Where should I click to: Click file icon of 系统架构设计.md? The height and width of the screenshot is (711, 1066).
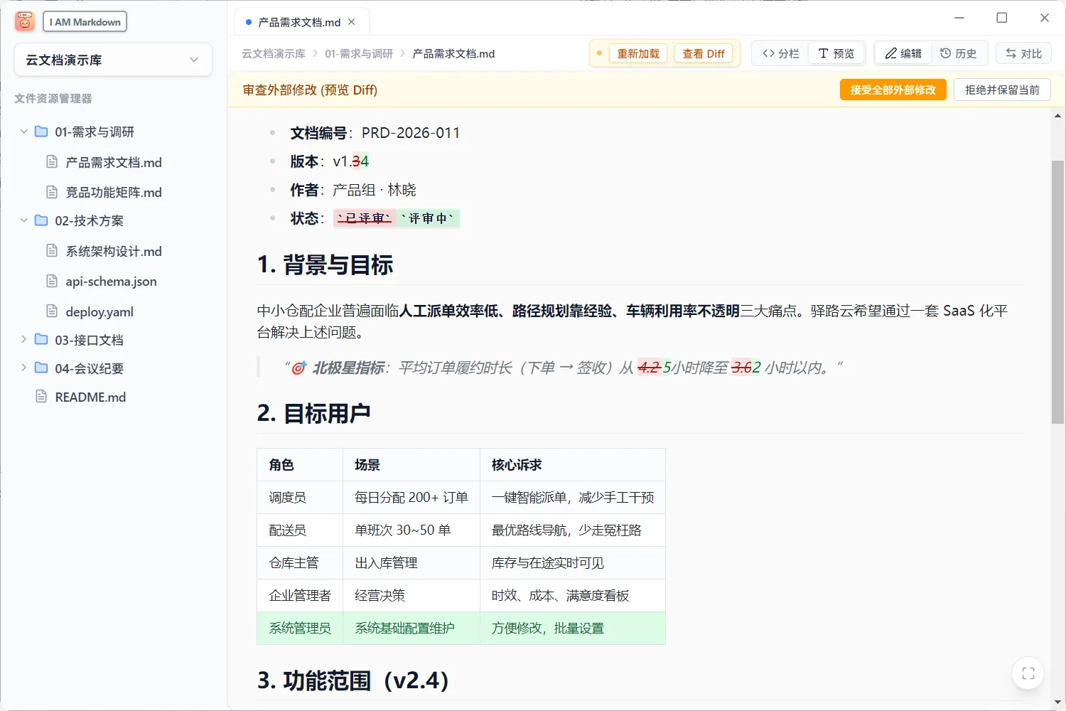point(52,251)
